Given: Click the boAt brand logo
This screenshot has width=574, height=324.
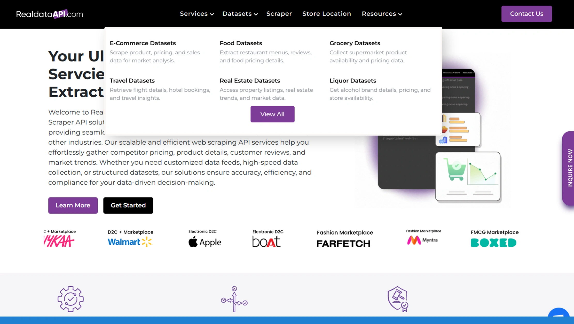Looking at the screenshot, I should pos(266,242).
